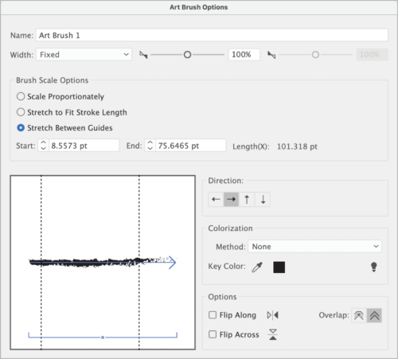Click the greyed-out second 100% field

[x=373, y=55]
